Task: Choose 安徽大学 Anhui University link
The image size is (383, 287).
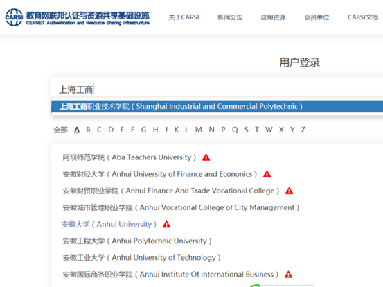Action: [109, 224]
